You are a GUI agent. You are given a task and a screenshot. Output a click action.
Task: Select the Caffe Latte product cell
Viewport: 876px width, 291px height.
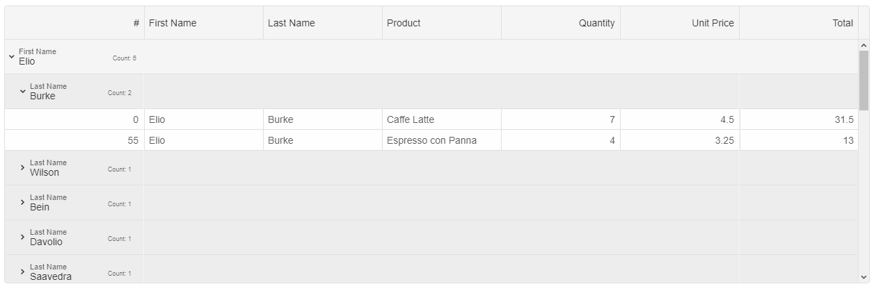click(x=442, y=119)
